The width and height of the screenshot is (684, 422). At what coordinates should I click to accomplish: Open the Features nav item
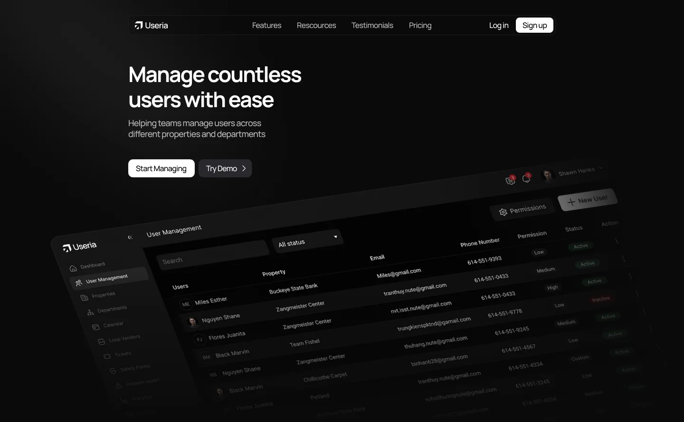[266, 25]
